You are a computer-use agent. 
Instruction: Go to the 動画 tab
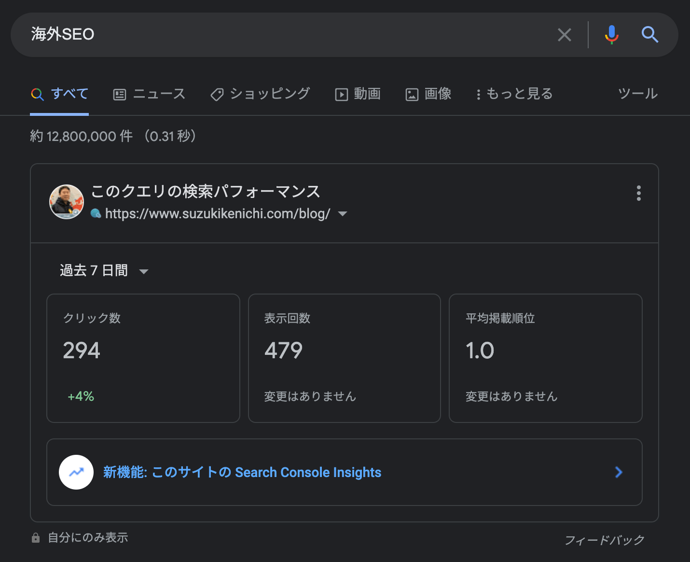358,94
